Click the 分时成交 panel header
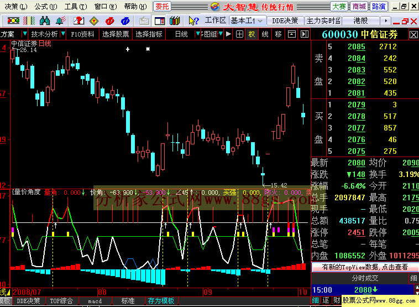This screenshot has height=307, width=419. (x=365, y=278)
